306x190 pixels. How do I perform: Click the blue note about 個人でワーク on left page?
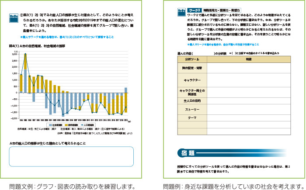[x=67, y=37]
